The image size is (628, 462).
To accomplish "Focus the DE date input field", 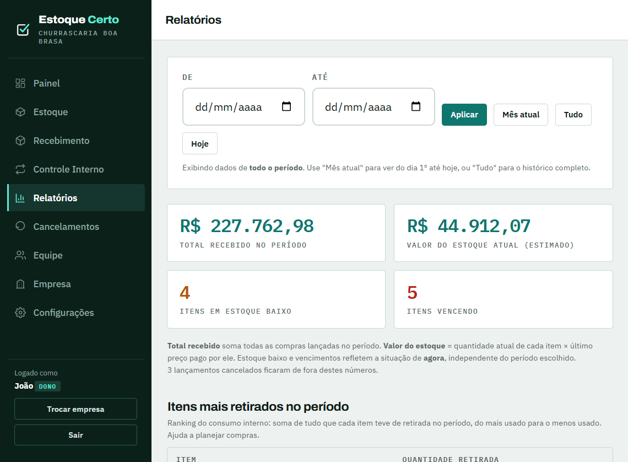I will [243, 106].
